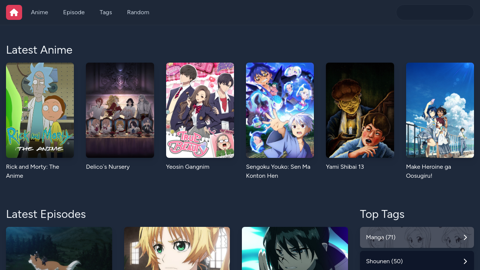Open Yami Shibai 13 poster image

coord(360,110)
